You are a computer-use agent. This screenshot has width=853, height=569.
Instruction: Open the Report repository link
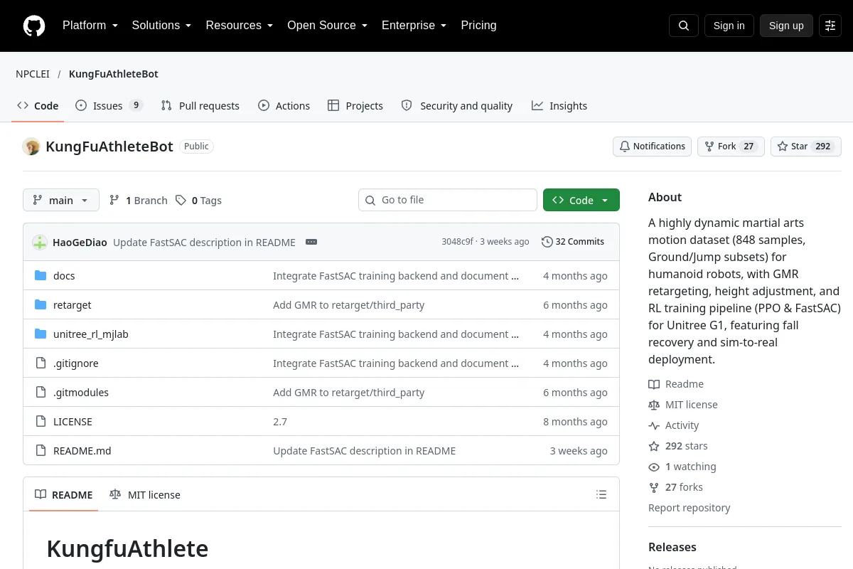(690, 508)
